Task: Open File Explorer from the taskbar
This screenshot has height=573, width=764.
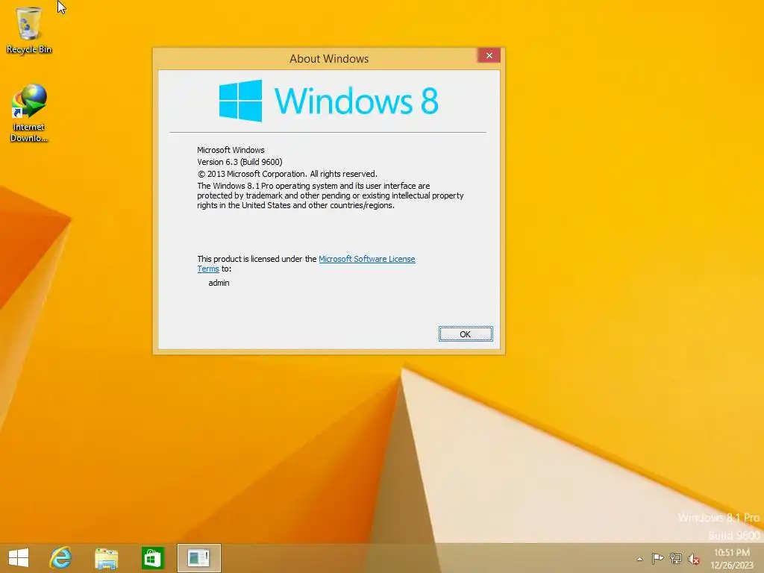Action: pyautogui.click(x=106, y=558)
